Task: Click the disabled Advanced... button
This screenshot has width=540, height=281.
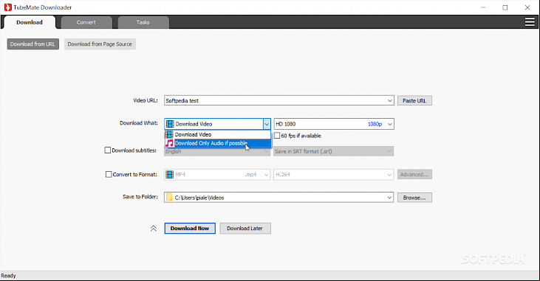Action: [x=414, y=174]
